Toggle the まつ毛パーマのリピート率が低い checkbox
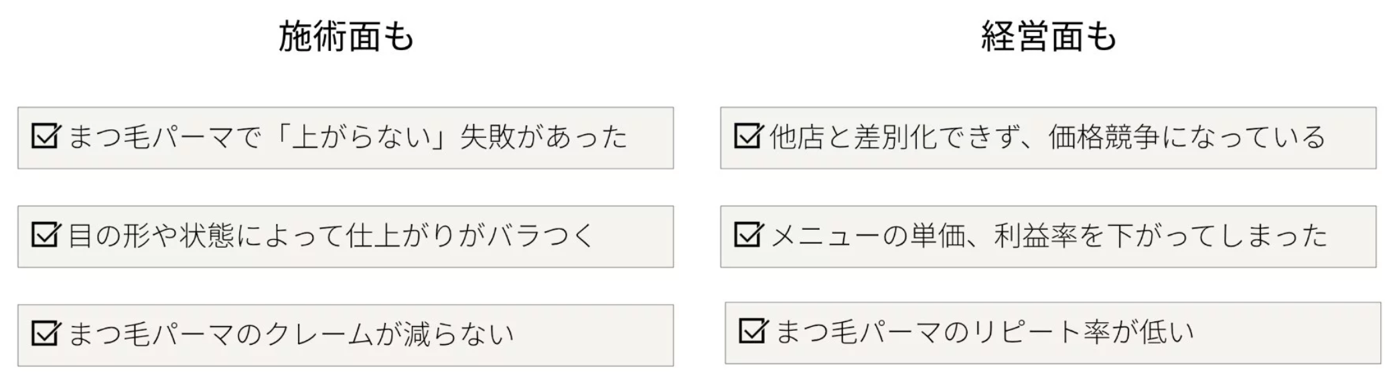This screenshot has width=1395, height=377. (753, 331)
